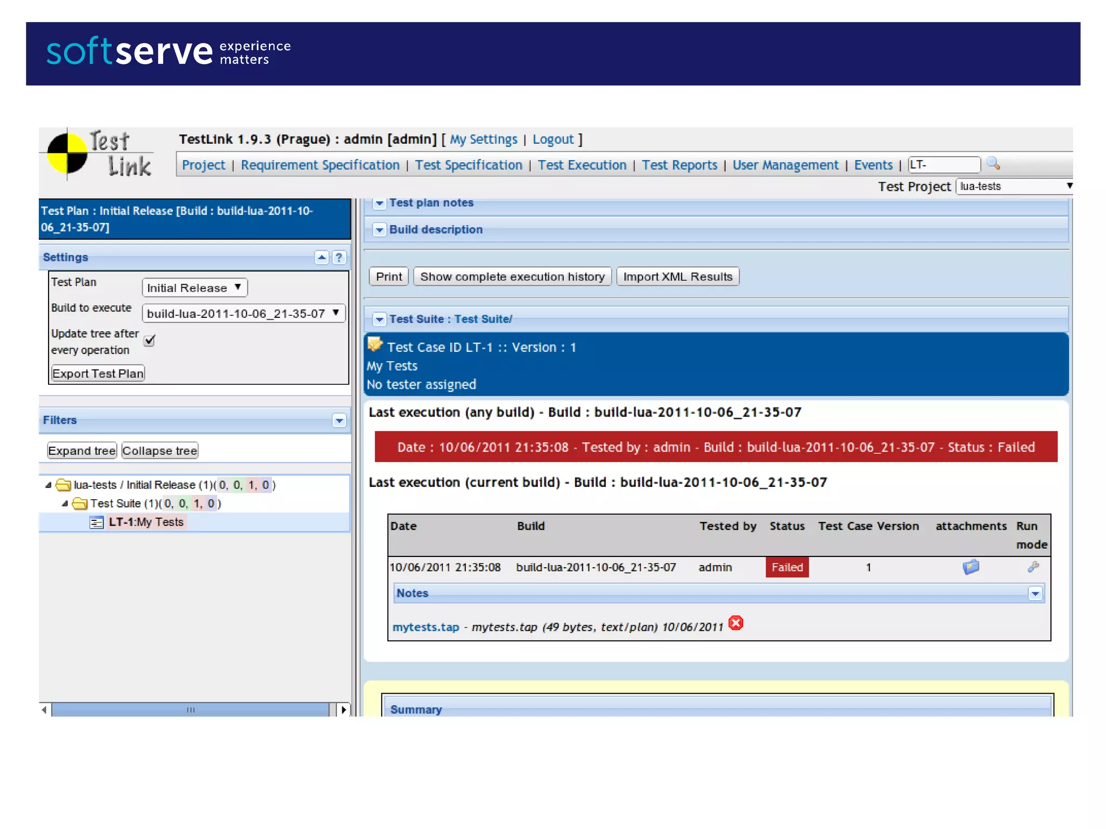Click the red delete attachment icon
This screenshot has height=829, width=1106.
coord(736,623)
